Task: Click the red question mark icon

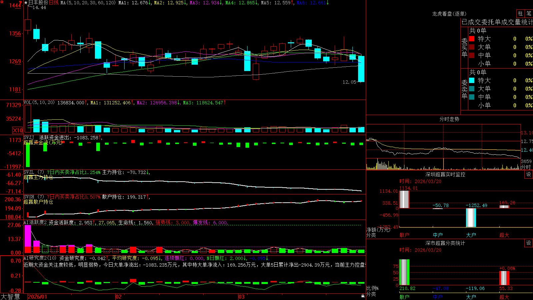Action: point(20,3)
